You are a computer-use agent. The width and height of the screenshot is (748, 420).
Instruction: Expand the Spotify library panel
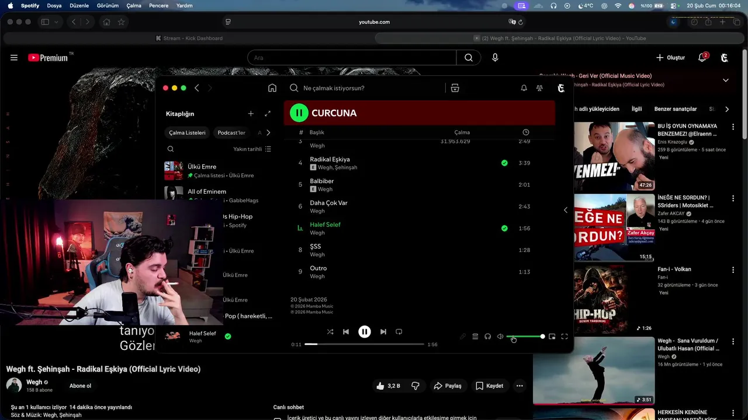268,114
